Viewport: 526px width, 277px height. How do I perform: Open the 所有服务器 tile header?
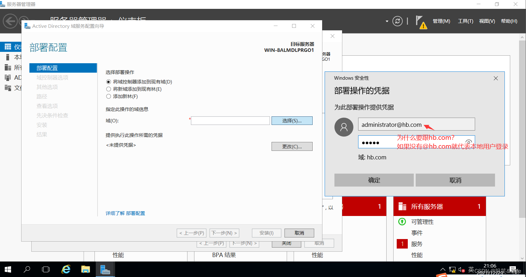tap(439, 206)
